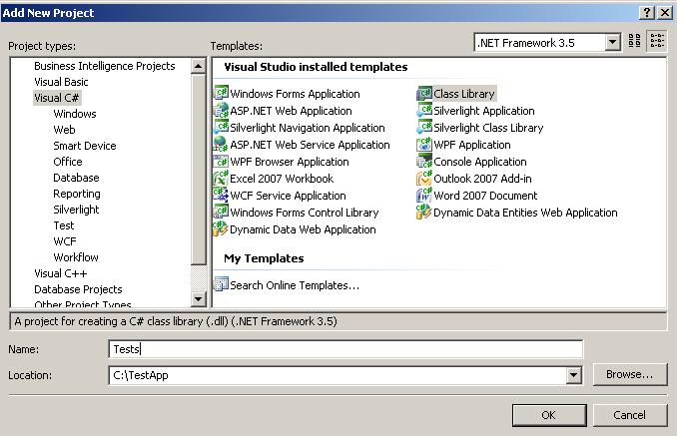Select Database under Visual C#
The width and height of the screenshot is (677, 436).
(x=76, y=178)
